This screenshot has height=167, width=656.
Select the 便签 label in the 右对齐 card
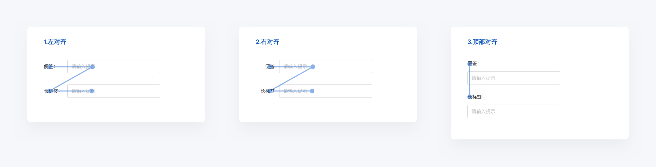[270, 66]
